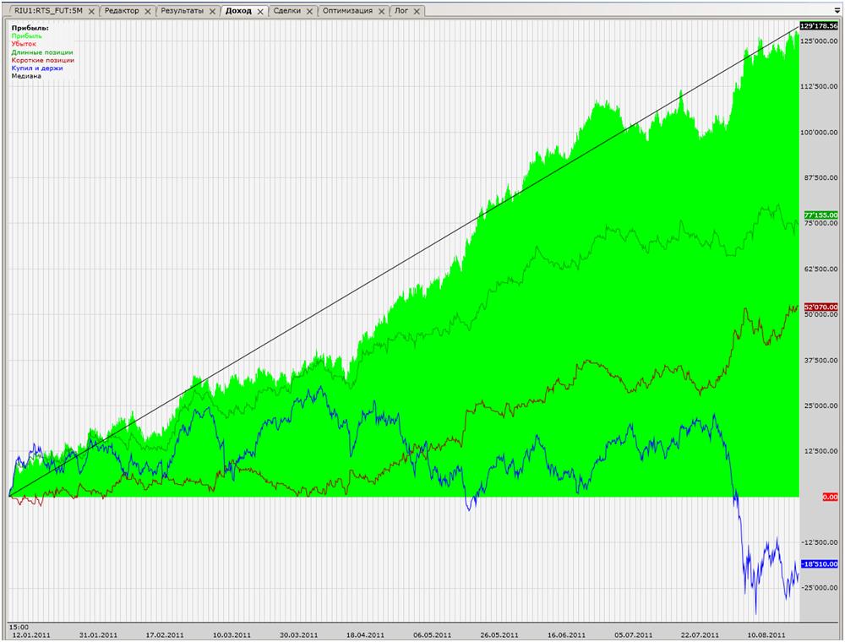Close the Доход tab
This screenshot has width=845, height=642.
(x=260, y=11)
